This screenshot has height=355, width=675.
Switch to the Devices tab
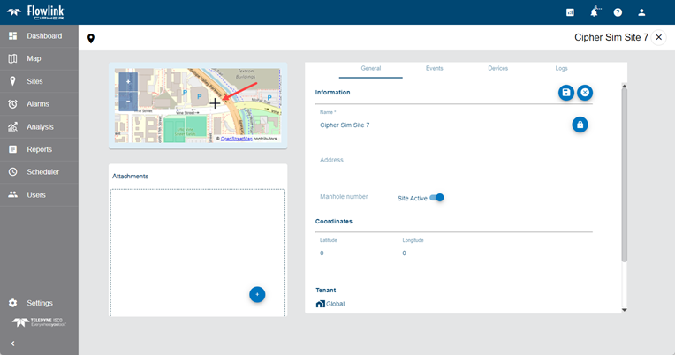coord(497,68)
